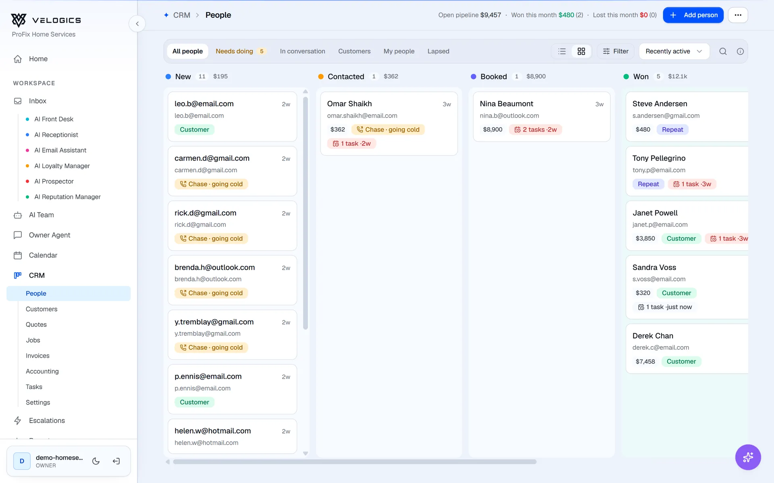The image size is (774, 483).
Task: Click the Velogics logo
Action: click(x=46, y=20)
